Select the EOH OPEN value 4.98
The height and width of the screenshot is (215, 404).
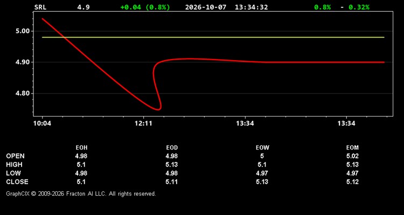[x=81, y=156]
